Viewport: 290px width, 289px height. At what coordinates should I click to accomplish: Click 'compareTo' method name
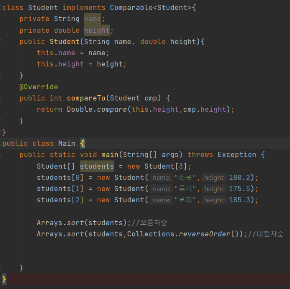point(86,98)
